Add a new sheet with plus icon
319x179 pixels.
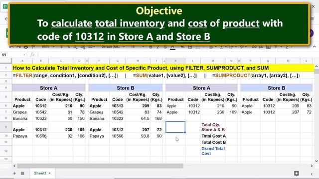14,174
